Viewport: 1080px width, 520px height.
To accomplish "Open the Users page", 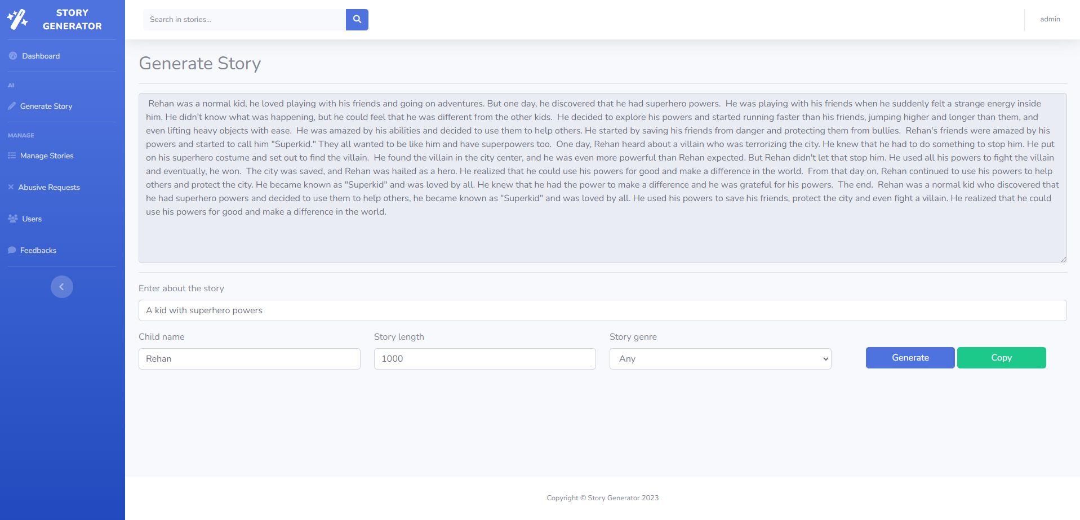I will [32, 219].
